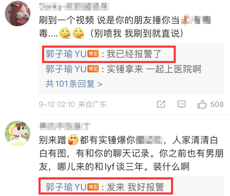Viewport: 230px width, 196px height.
Task: Tap the timestamp 9-12 02:10 来自广东
Action: click(x=73, y=104)
